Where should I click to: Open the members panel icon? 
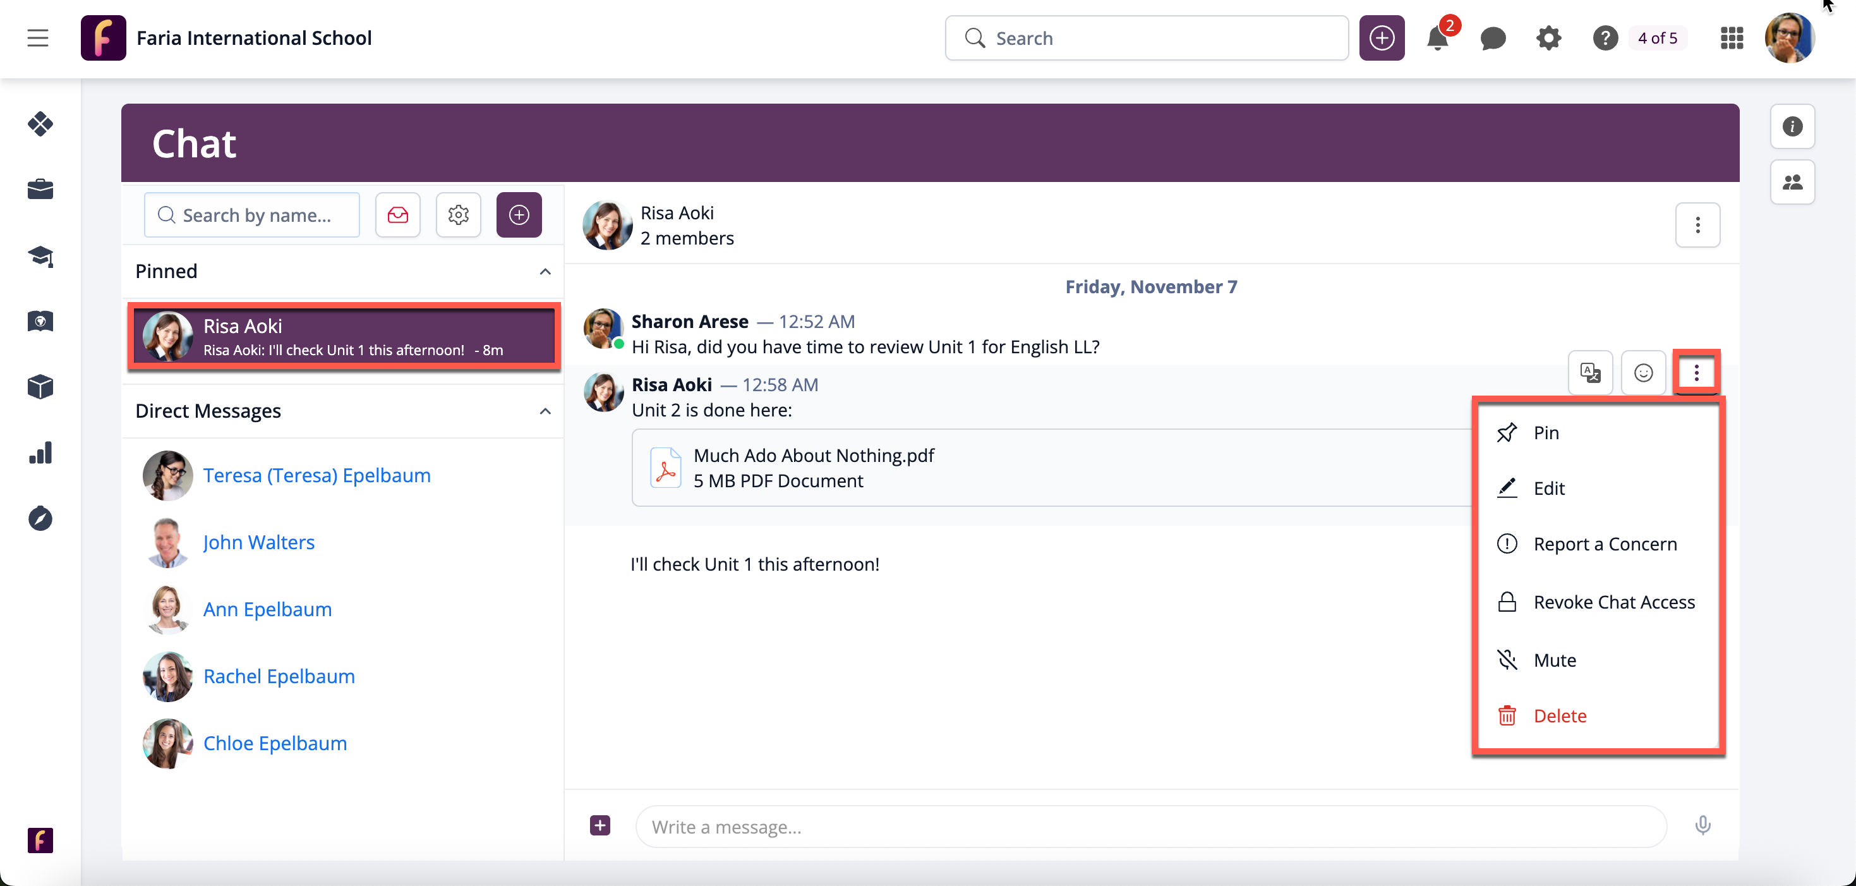click(1792, 183)
